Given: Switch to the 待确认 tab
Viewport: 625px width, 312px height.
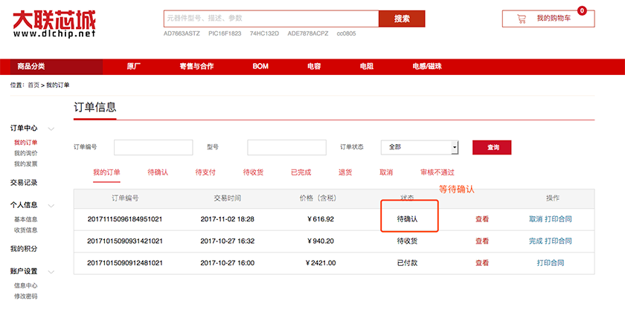Looking at the screenshot, I should [158, 172].
